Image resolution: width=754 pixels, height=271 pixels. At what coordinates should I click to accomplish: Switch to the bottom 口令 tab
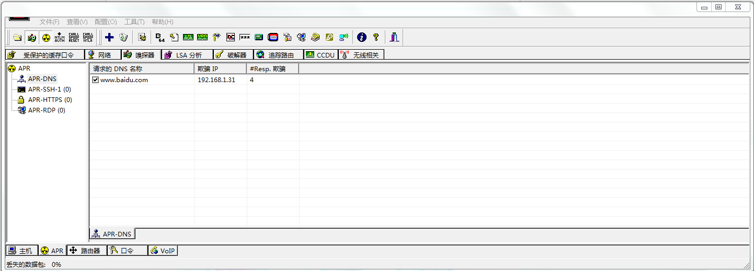click(127, 251)
